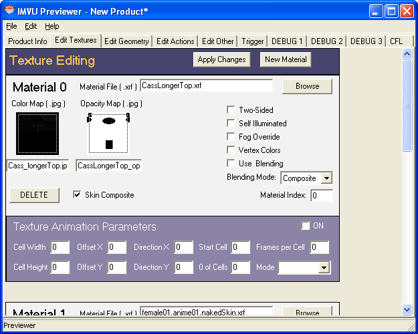Screen dimensions: 418x334
Task: Enable the Two-Sided checkbox
Action: (x=231, y=110)
